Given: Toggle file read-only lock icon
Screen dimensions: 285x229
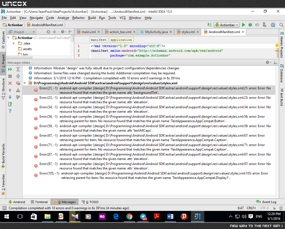Looking at the screenshot, I should click(x=274, y=208).
